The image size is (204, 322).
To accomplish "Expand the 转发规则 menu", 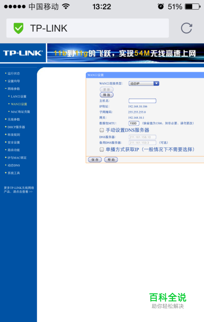I will coord(13,135).
